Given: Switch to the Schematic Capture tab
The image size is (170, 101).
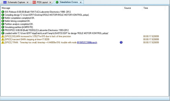Looking at the screenshot, I should click(x=16, y=2).
